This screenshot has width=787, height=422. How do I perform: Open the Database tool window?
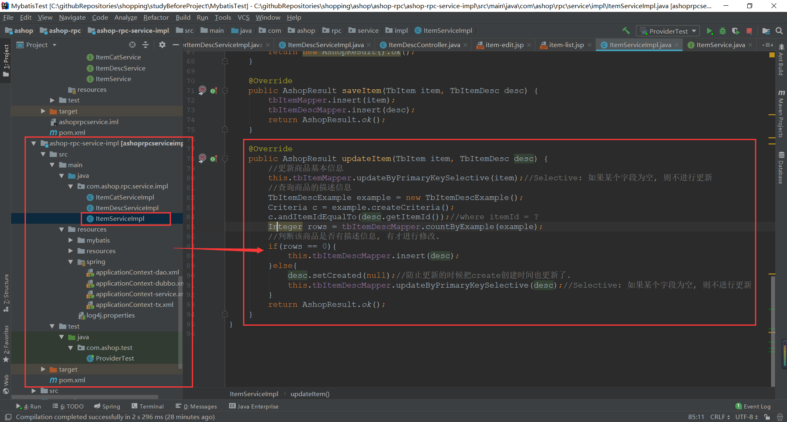pos(781,168)
